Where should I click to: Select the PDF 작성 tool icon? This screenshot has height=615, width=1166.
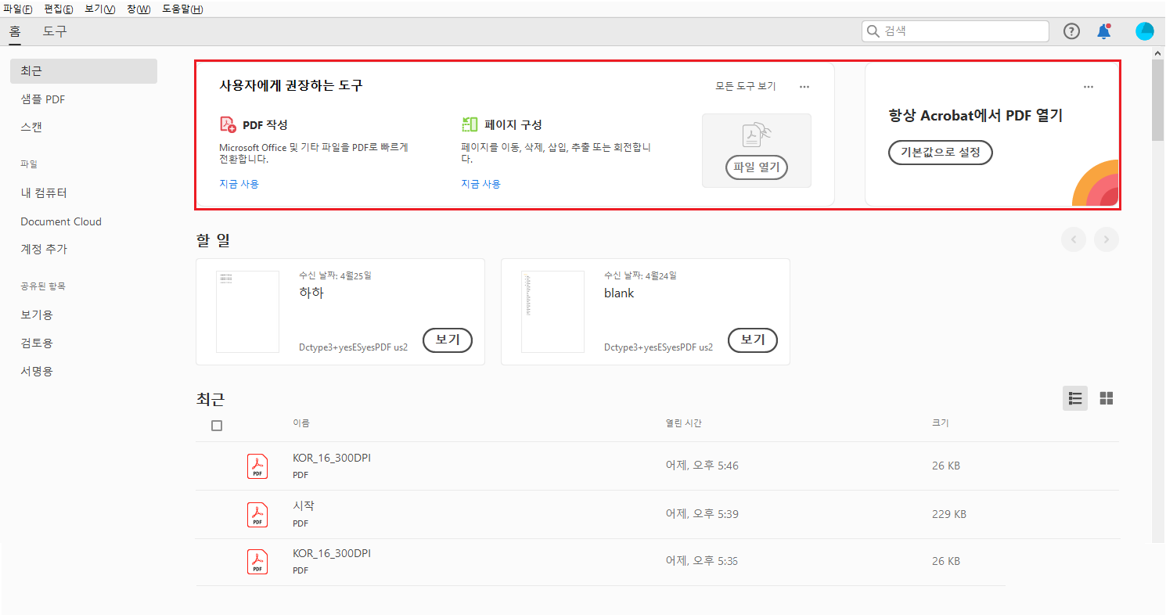[225, 124]
